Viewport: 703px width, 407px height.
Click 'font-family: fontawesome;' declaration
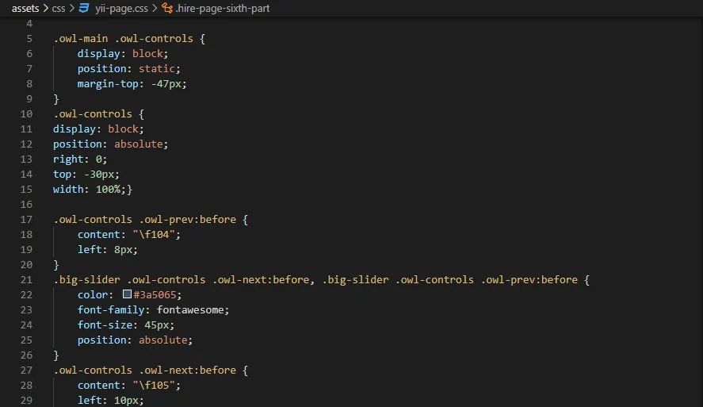click(x=153, y=310)
